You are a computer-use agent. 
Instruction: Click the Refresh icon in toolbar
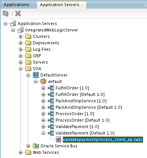coord(6,13)
